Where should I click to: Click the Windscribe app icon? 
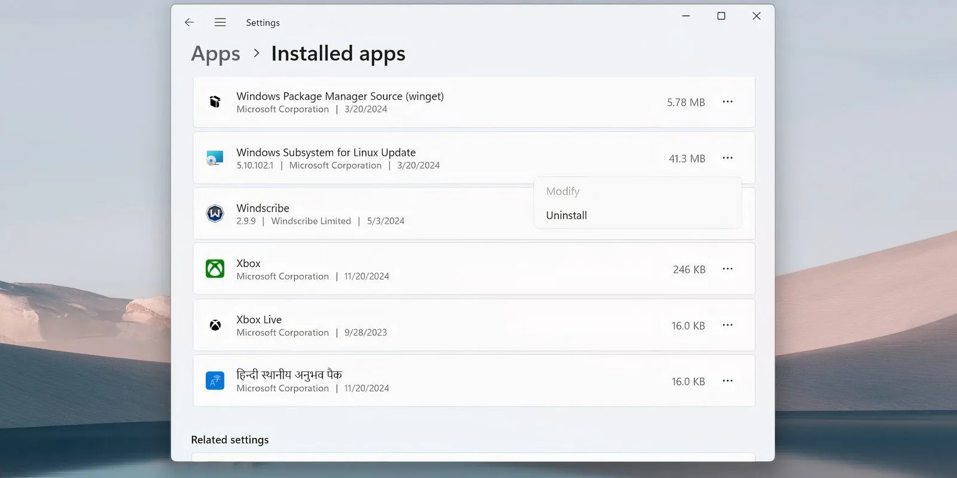215,213
